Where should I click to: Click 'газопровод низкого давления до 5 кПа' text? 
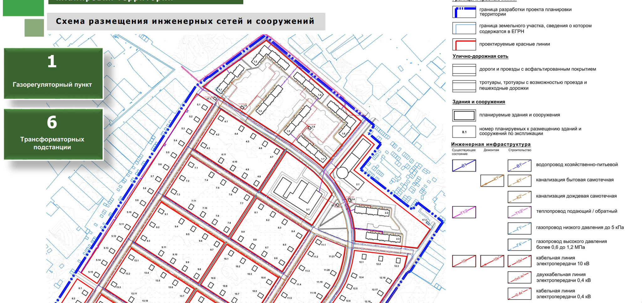[580, 228]
